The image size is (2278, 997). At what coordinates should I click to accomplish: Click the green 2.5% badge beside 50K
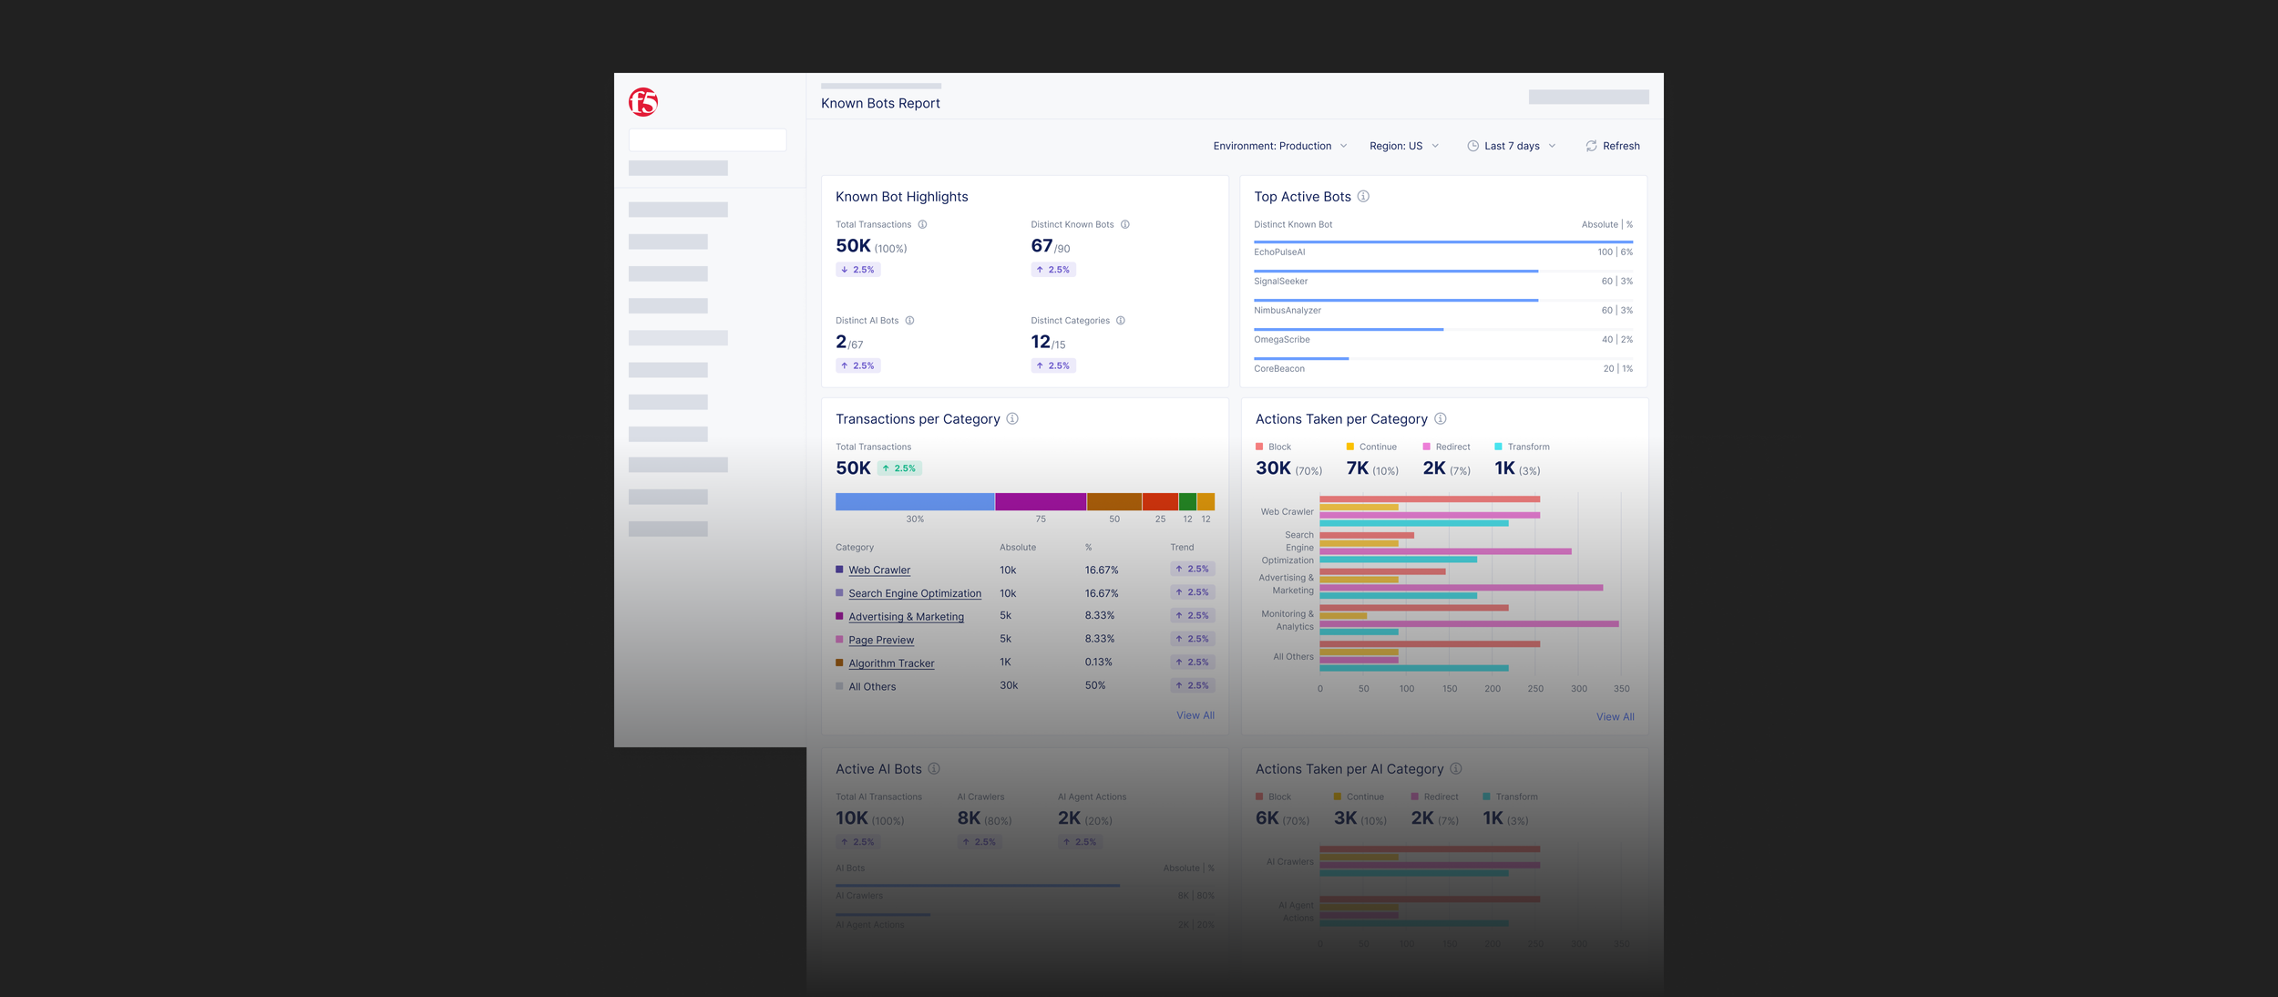click(x=900, y=468)
